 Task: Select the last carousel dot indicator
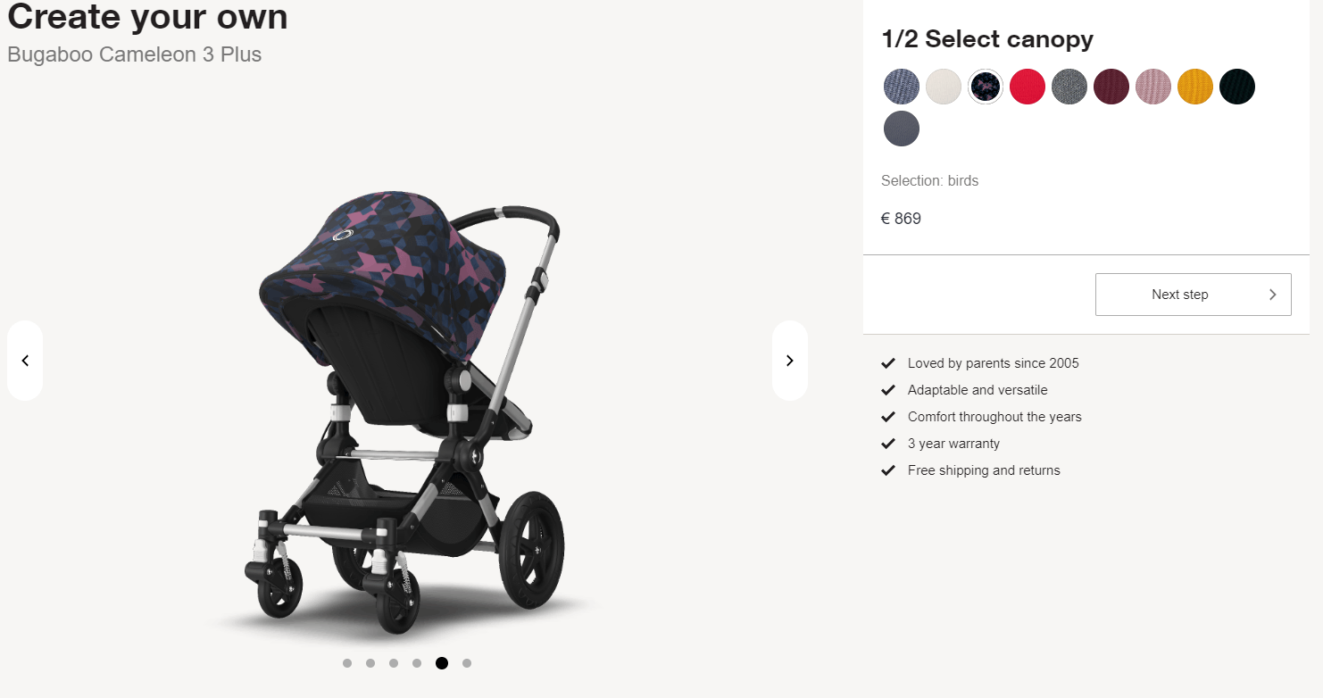point(467,662)
